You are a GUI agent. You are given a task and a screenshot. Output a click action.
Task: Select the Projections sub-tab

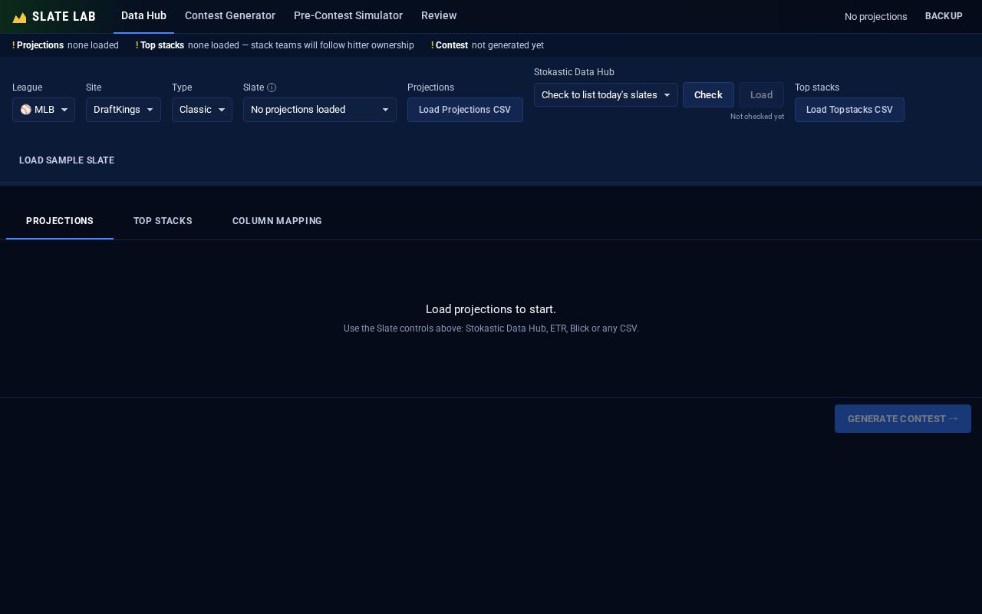point(60,221)
